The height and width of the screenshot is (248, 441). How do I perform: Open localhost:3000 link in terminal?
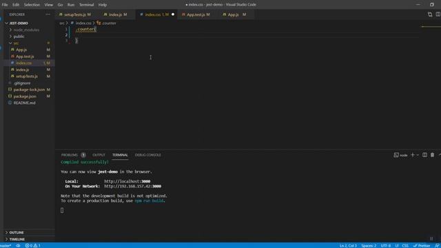(x=127, y=181)
